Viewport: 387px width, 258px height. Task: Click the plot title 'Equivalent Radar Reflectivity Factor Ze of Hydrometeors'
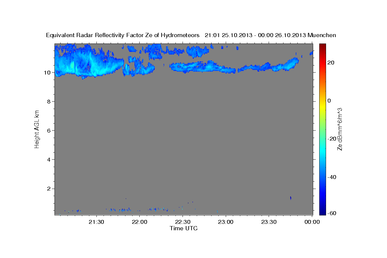click(123, 35)
